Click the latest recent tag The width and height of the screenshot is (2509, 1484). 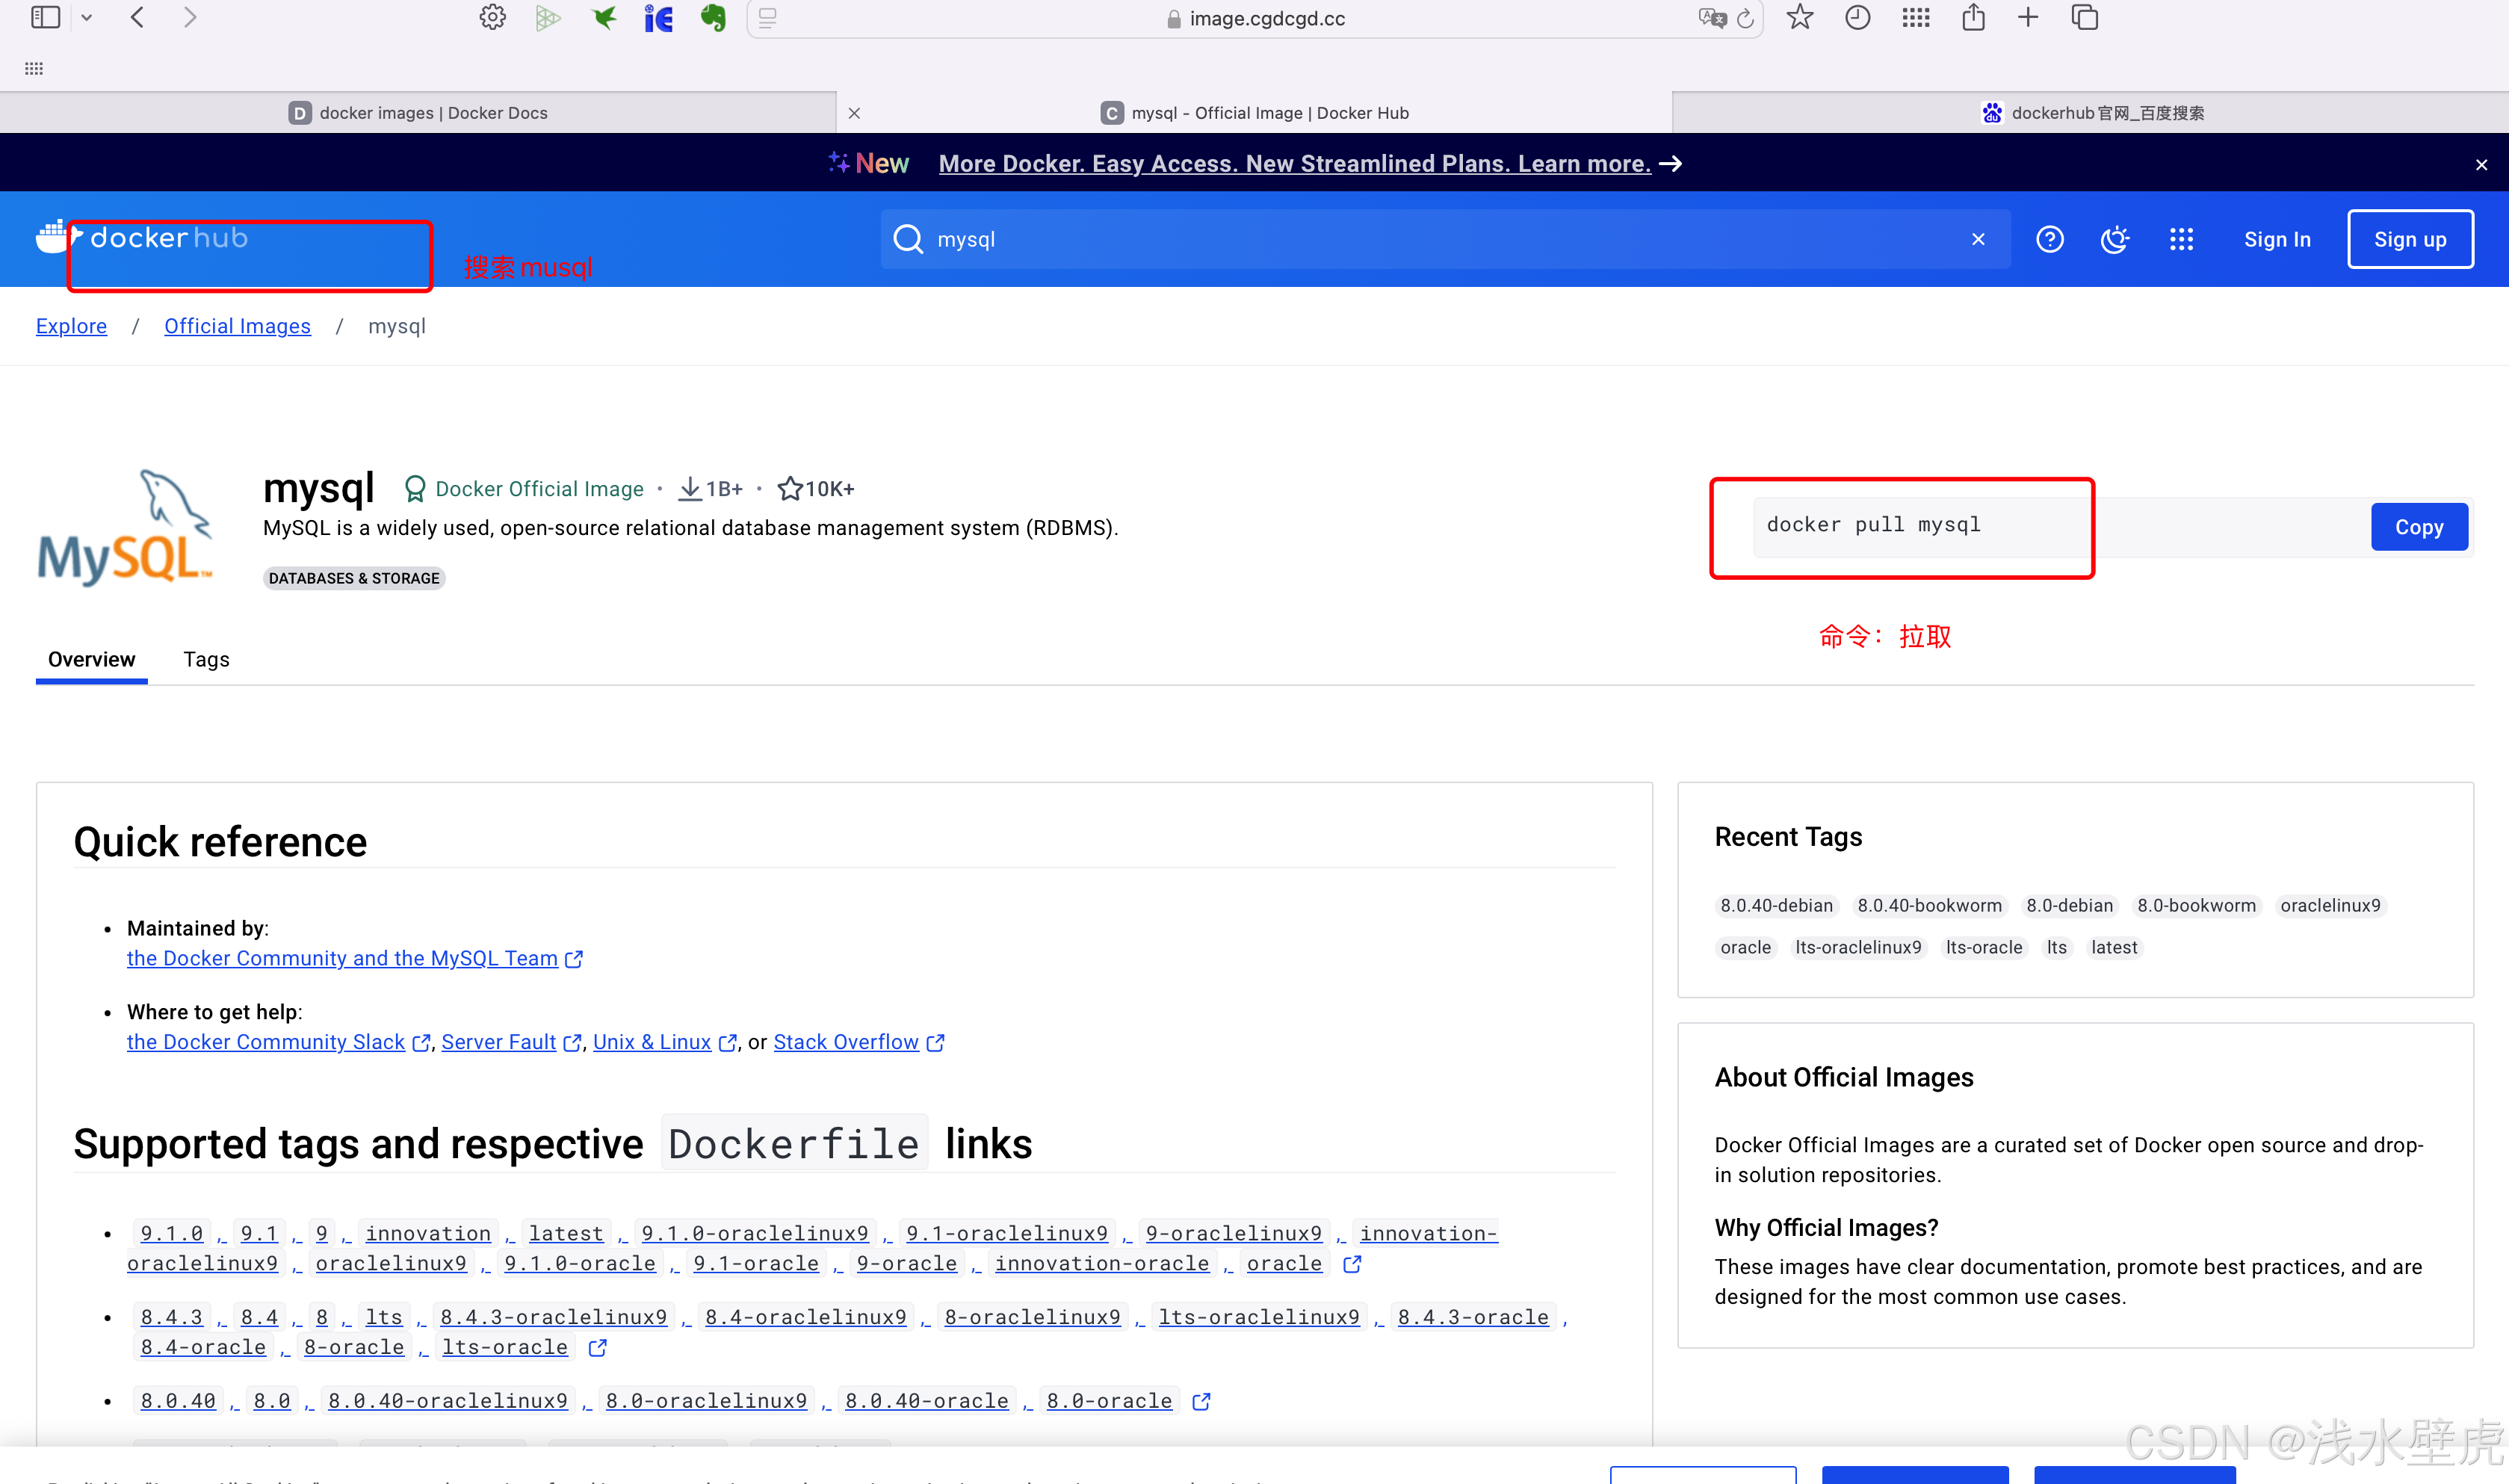click(2113, 947)
